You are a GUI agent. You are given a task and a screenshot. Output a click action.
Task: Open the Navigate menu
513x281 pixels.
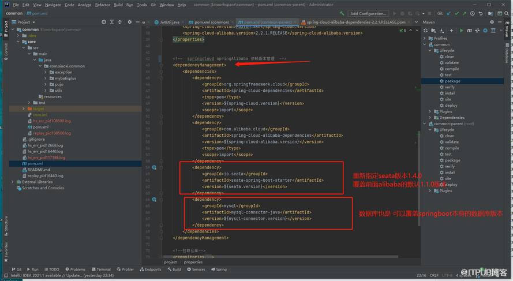click(x=53, y=5)
